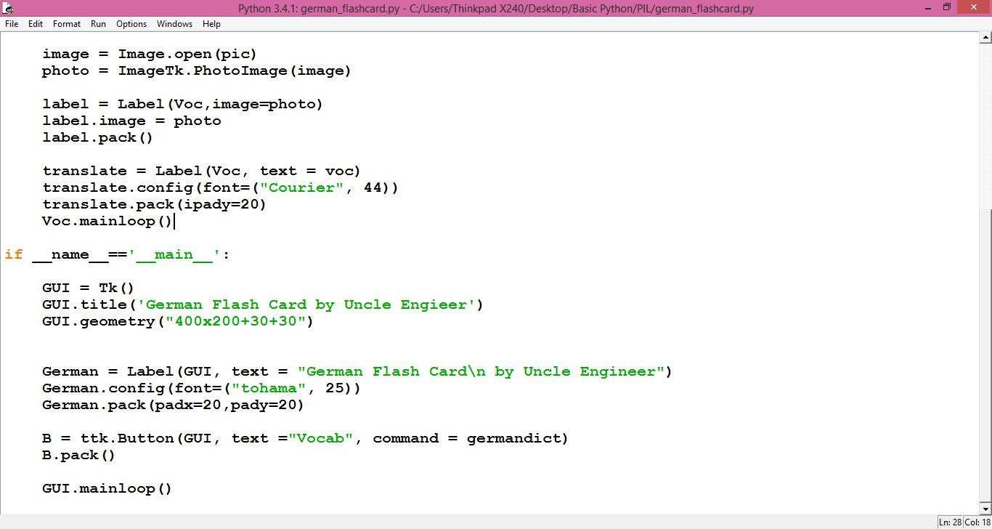Click the scrollbar down arrow

(985, 509)
